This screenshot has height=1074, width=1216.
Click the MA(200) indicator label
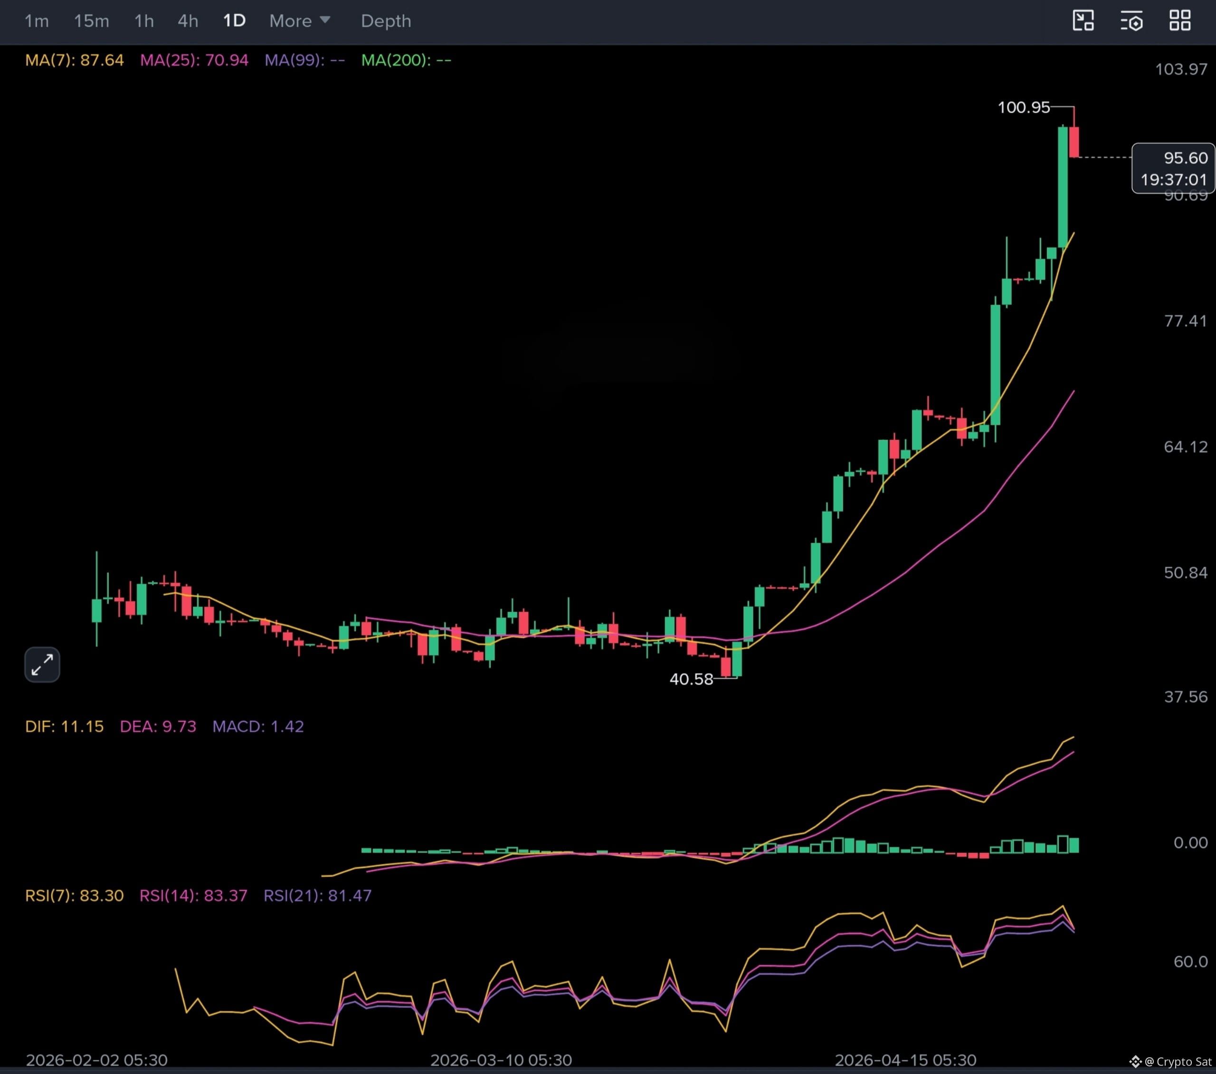406,60
